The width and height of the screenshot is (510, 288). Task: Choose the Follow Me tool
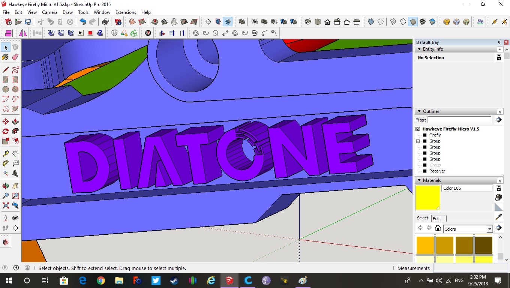15,131
